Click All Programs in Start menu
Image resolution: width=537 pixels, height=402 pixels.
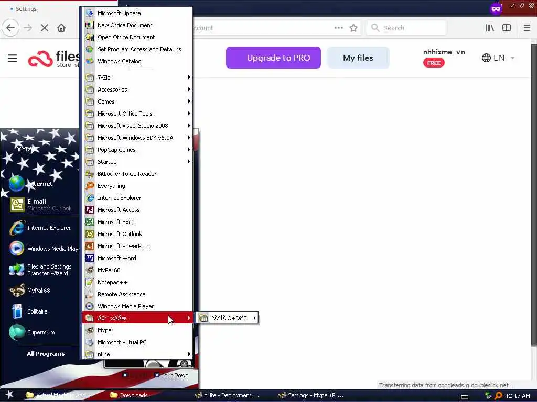tap(46, 354)
